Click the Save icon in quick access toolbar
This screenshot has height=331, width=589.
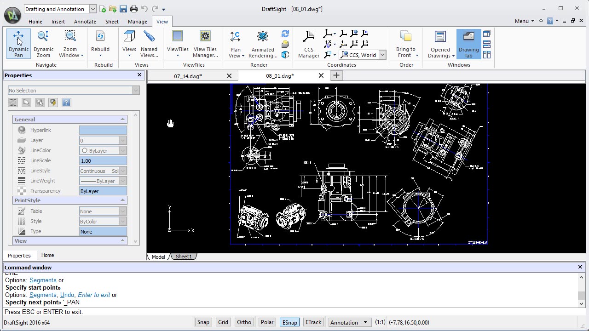tap(123, 9)
